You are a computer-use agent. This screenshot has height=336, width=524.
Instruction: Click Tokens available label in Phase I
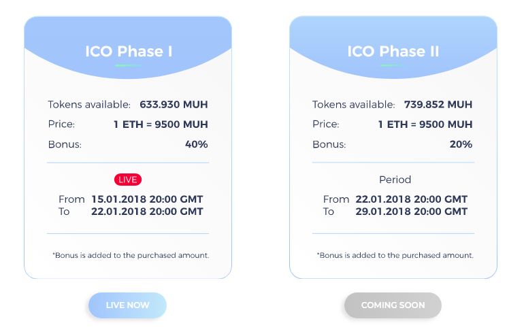point(89,105)
